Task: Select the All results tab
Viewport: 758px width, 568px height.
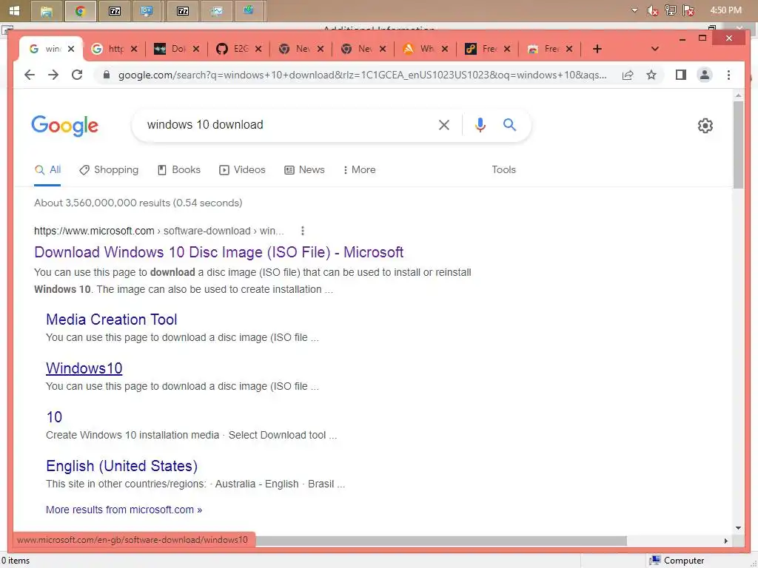Action: (x=47, y=169)
